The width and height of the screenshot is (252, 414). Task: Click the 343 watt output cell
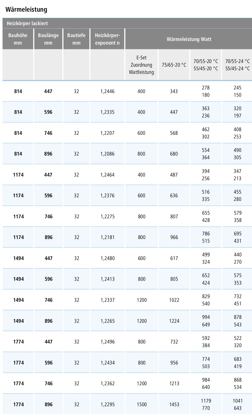[174, 91]
